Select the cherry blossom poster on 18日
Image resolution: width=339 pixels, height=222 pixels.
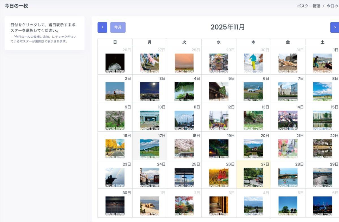click(x=184, y=149)
